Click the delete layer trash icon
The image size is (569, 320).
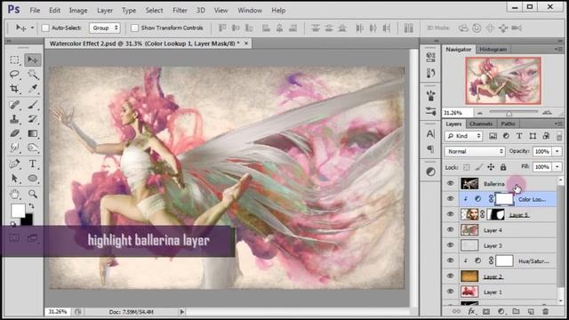click(x=545, y=311)
